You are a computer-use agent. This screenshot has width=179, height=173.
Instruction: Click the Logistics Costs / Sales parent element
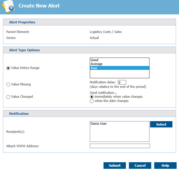pos(106,32)
